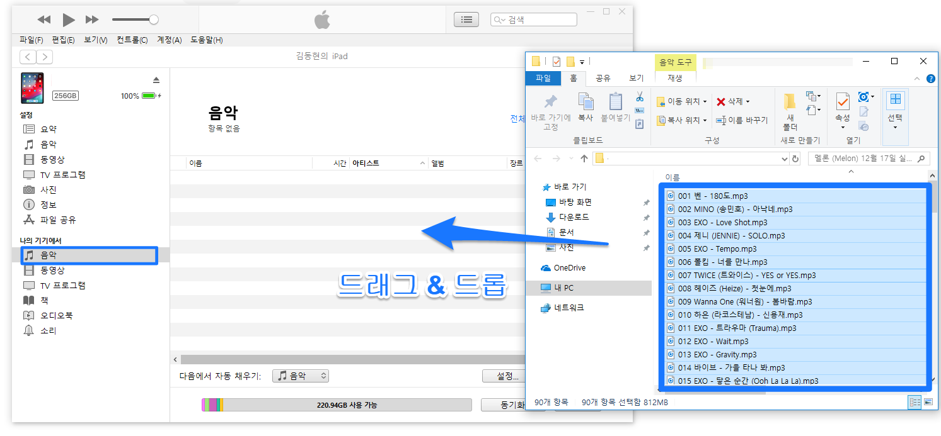Image resolution: width=941 pixels, height=436 pixels.
Task: Open the 파일(F) menu in iTunes
Action: pyautogui.click(x=32, y=40)
